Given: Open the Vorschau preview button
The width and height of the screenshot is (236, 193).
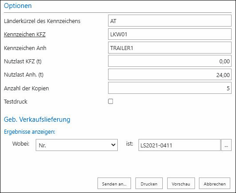Looking at the screenshot, I should (181, 183).
